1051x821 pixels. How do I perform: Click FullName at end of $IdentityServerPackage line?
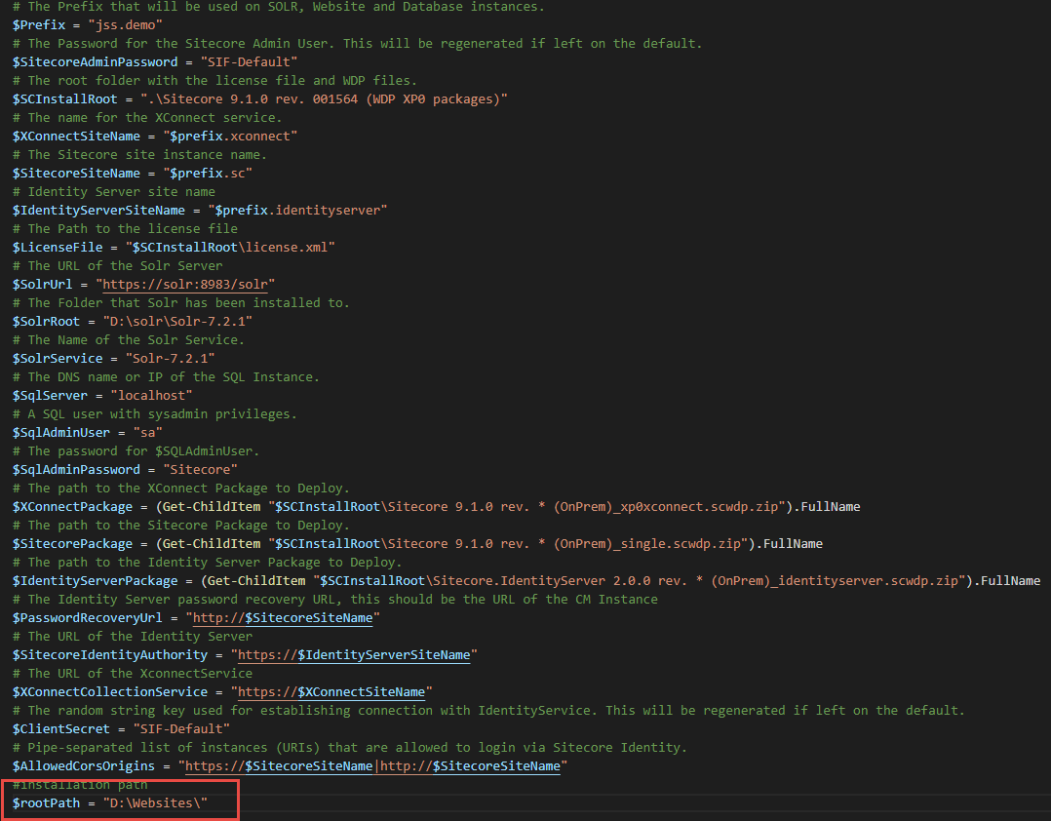(x=1010, y=580)
